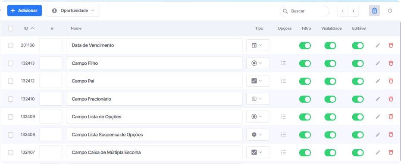
Task: Open type dropdown for Campo Caixa de Múltipla Escolha
Action: click(257, 152)
